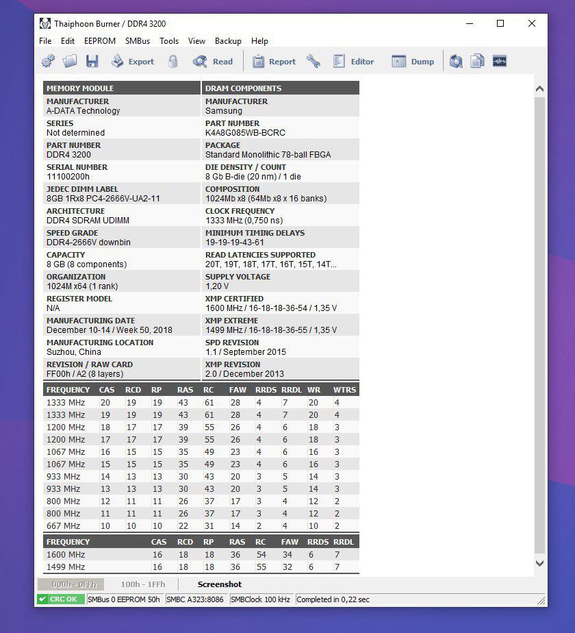Open file using the folder toolbar icon
Viewport: 575px width, 633px height.
[70, 62]
